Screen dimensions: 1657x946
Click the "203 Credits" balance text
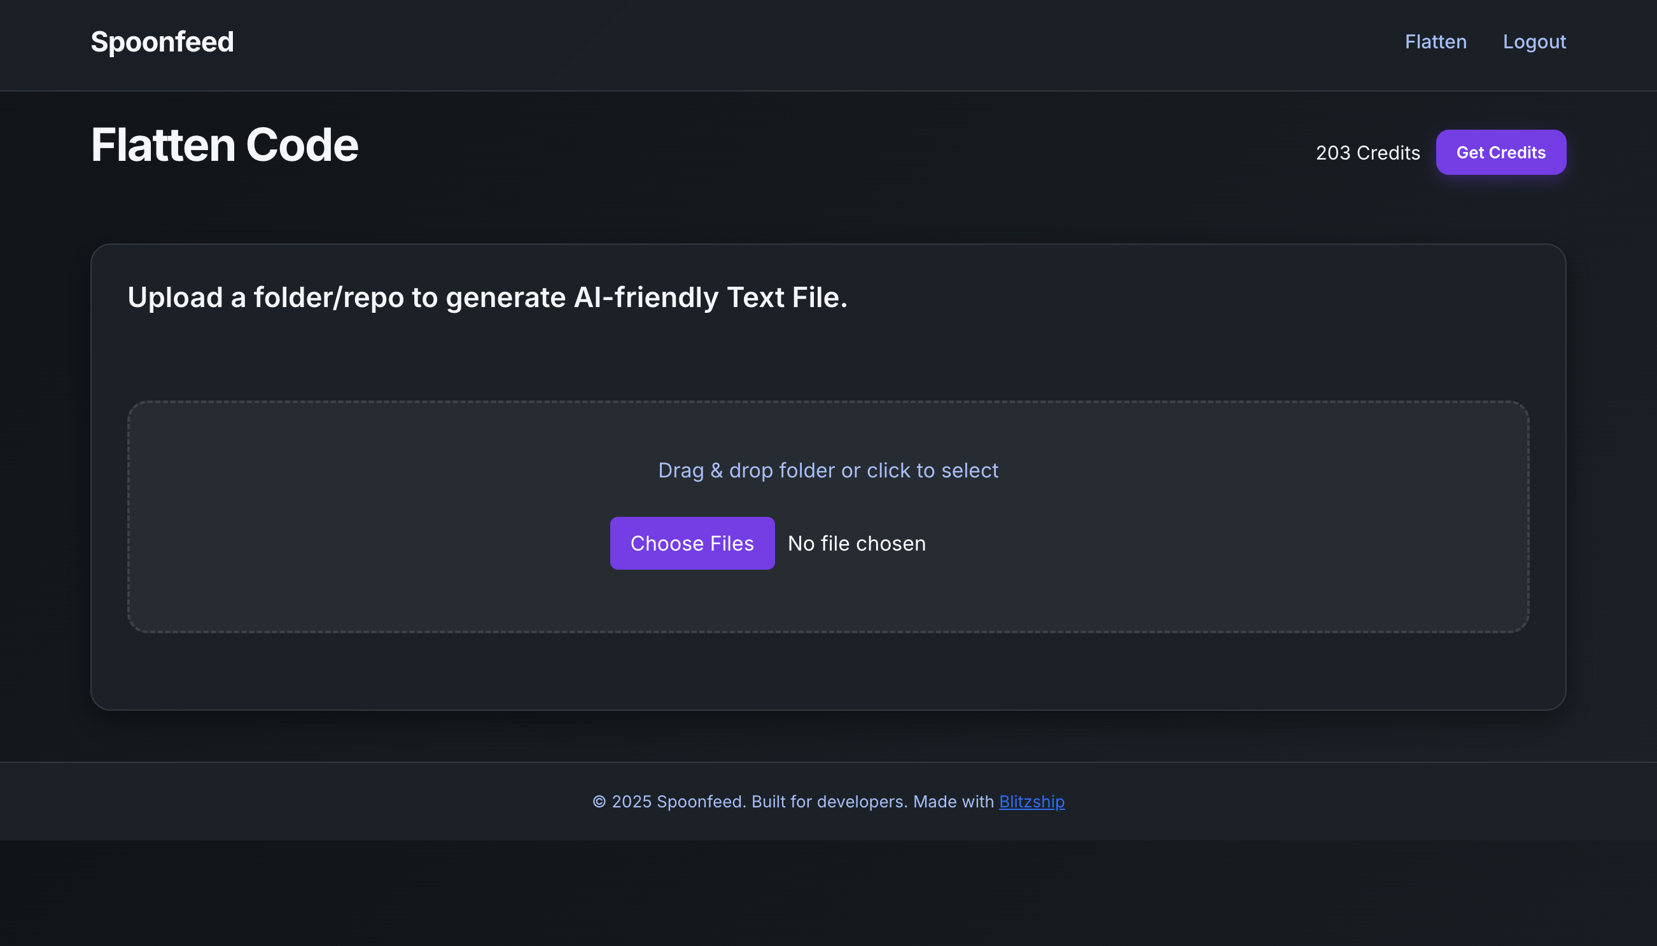coord(1367,153)
